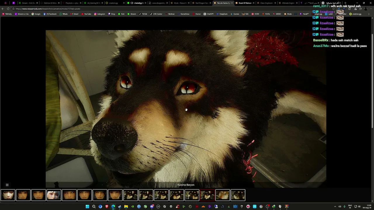Open the Streamrun Go bookmark
Viewport: 374px width, 210px height.
pos(22,14)
